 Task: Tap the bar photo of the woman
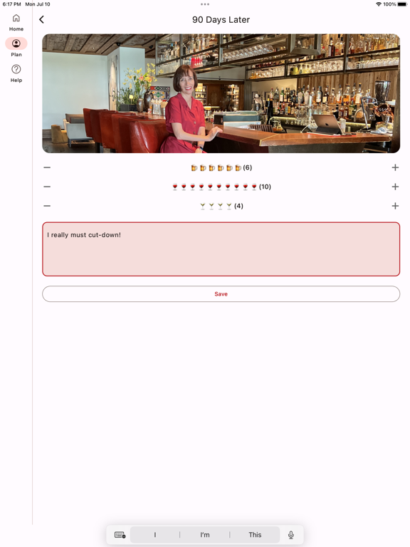(x=221, y=93)
